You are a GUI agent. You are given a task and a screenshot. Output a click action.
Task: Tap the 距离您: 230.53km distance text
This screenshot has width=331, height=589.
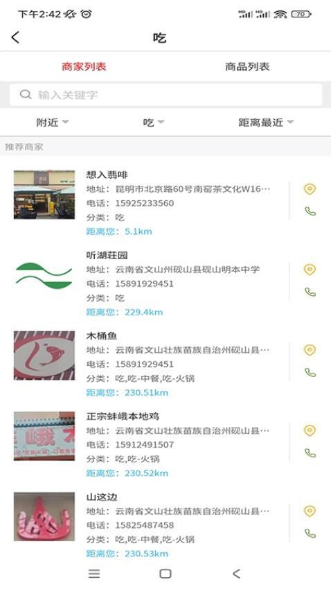point(127,554)
